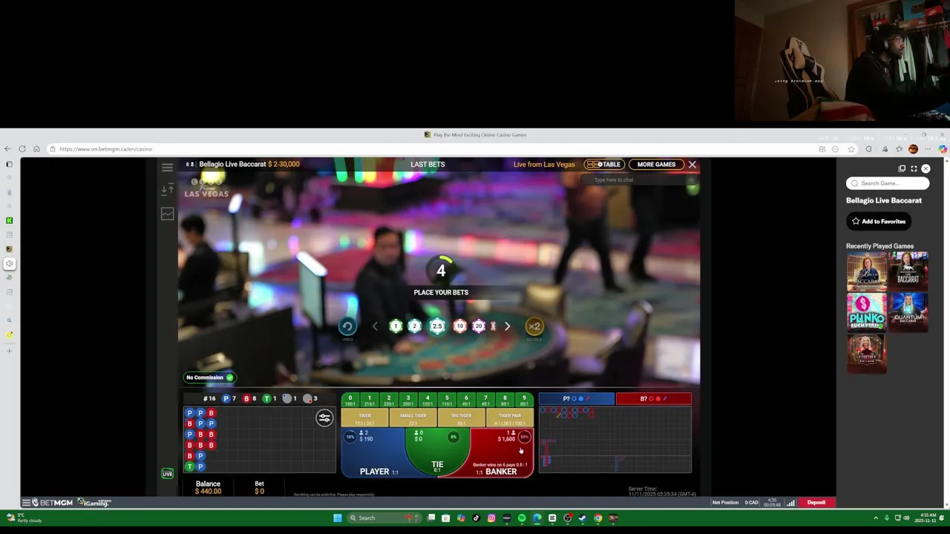
Task: Close the side panel with X
Action: pyautogui.click(x=926, y=169)
